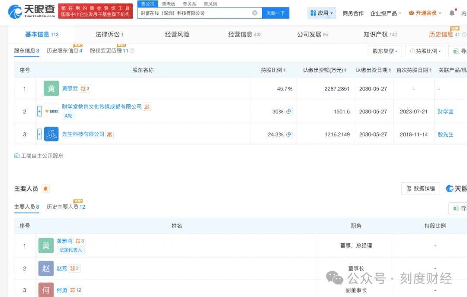Click 天眼一下 search button
Viewport: 467px width, 297px height.
pos(275,13)
